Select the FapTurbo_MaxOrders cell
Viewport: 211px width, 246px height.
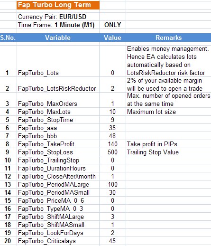tap(58, 100)
